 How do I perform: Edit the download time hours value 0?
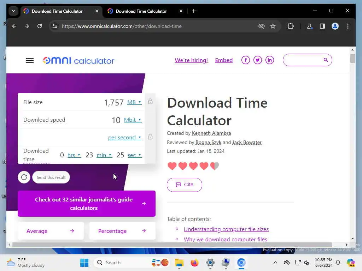pos(62,155)
